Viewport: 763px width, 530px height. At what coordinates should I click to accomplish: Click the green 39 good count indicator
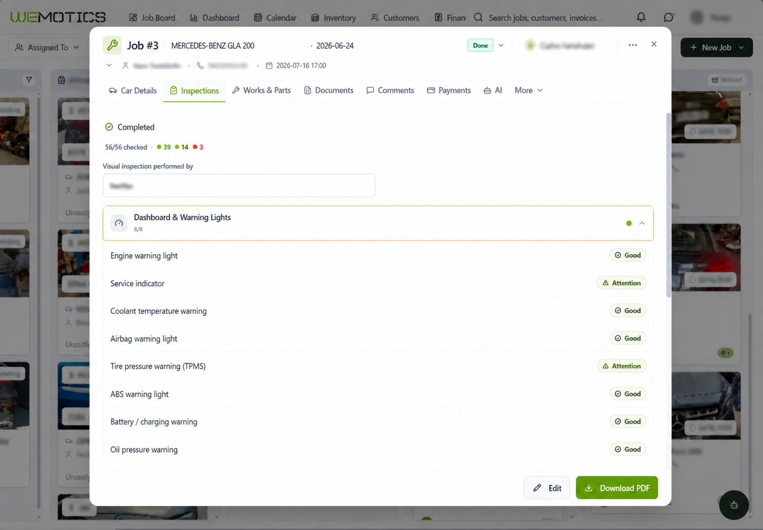click(x=164, y=147)
